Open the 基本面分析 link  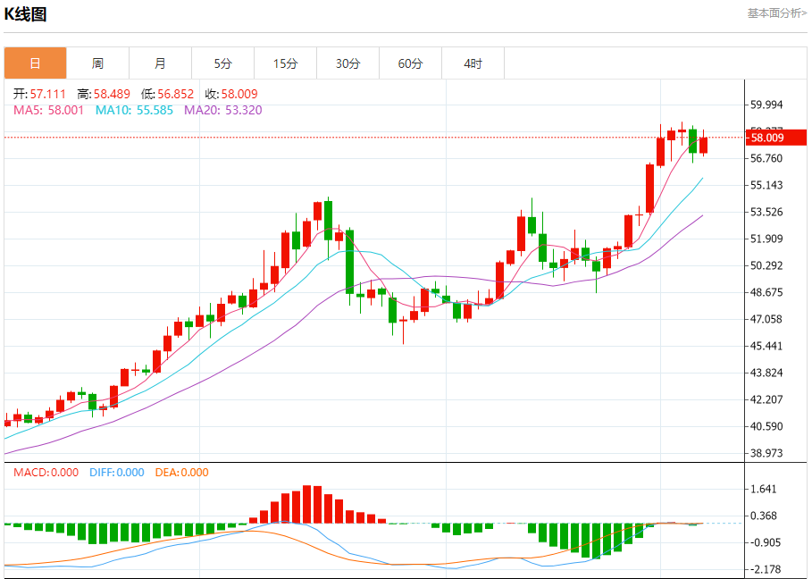pyautogui.click(x=776, y=13)
